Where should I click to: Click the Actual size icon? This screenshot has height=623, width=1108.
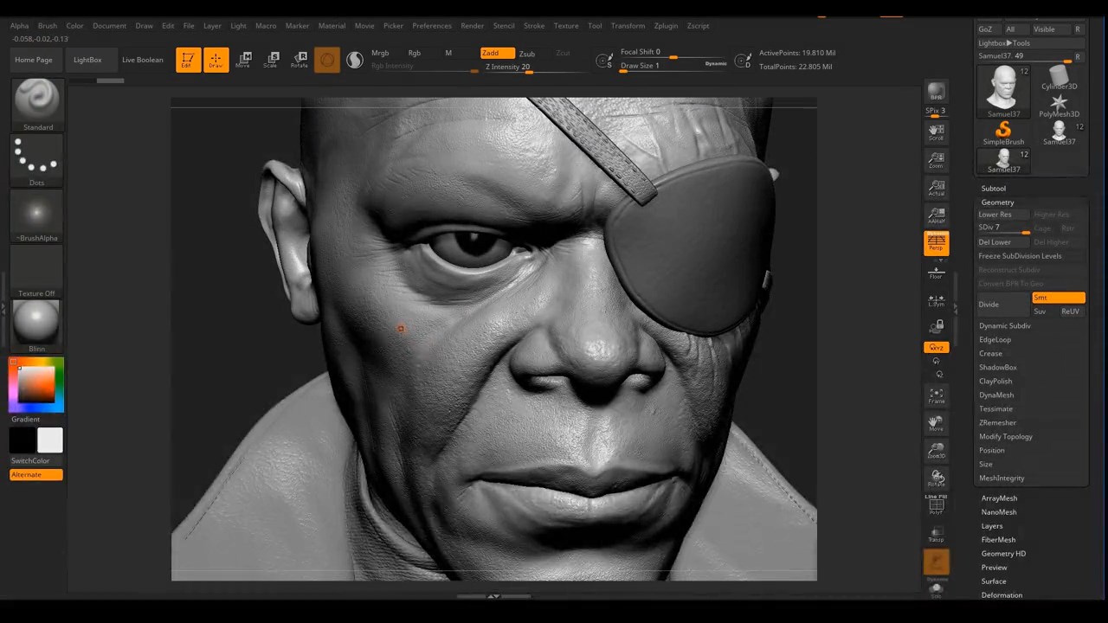[x=936, y=187]
